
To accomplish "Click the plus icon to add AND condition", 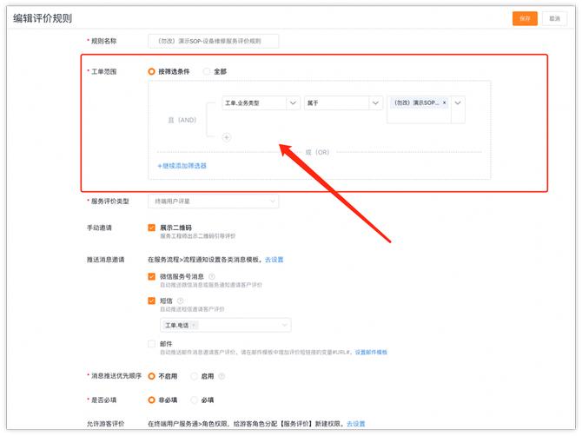I will [x=227, y=137].
